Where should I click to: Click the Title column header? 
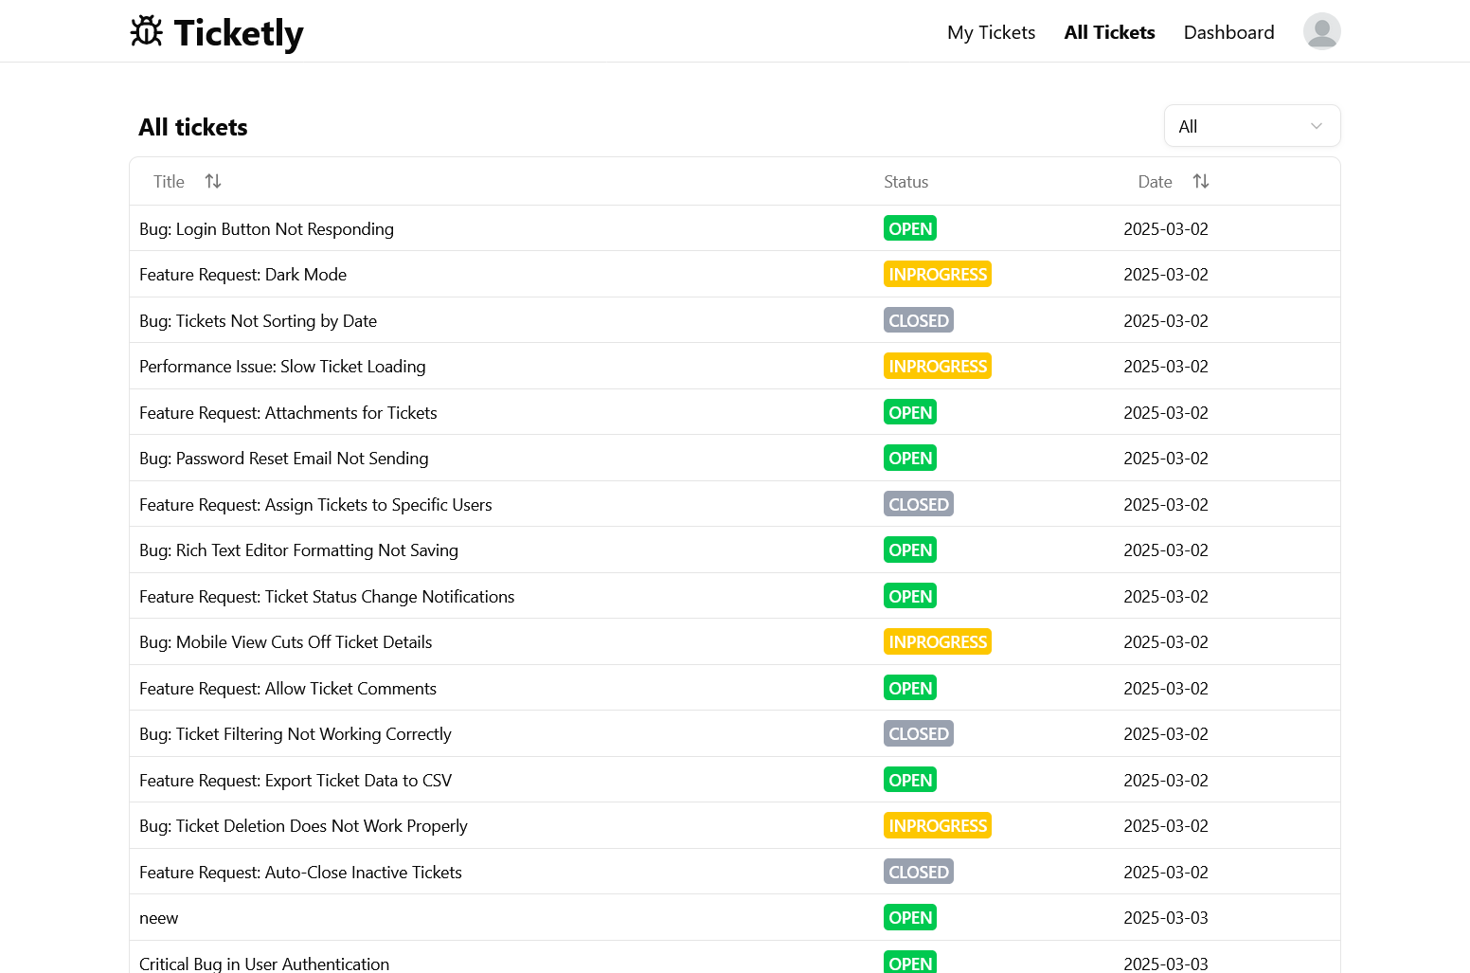pos(169,182)
